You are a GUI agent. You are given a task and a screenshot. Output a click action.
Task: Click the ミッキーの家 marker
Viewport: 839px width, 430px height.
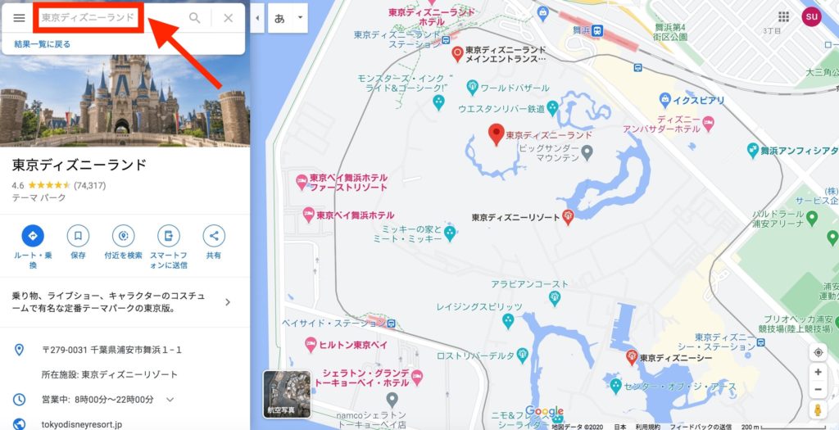450,233
